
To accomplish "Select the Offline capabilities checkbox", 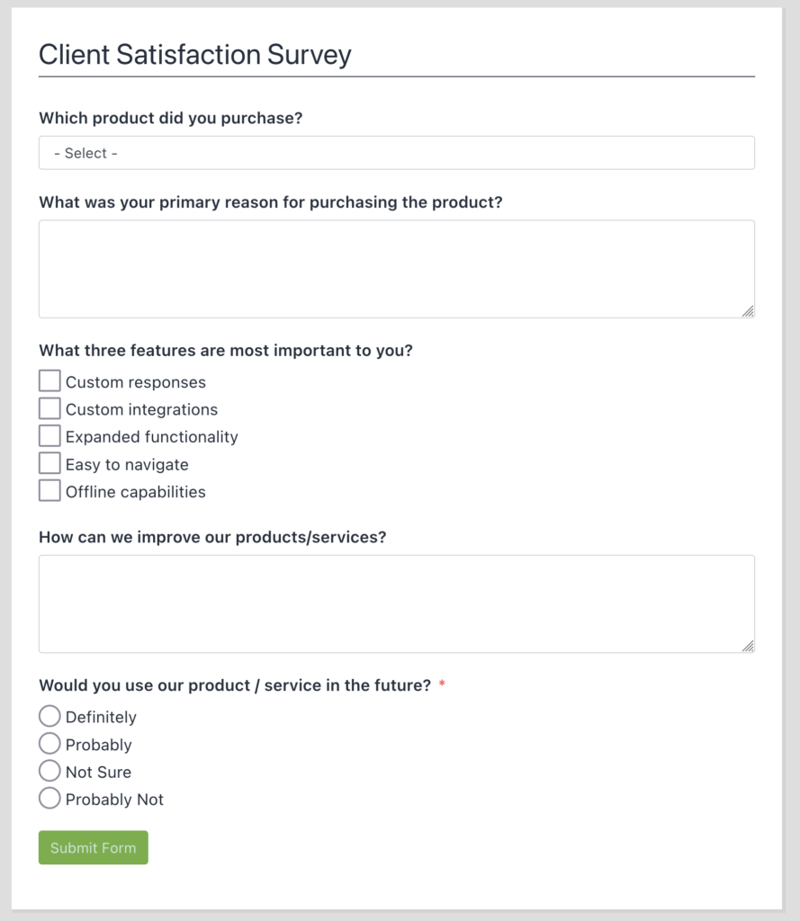I will [49, 490].
